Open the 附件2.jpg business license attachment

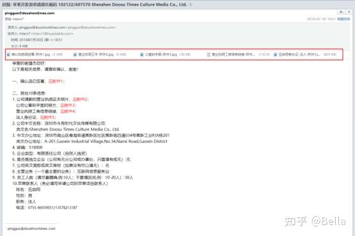100,54
